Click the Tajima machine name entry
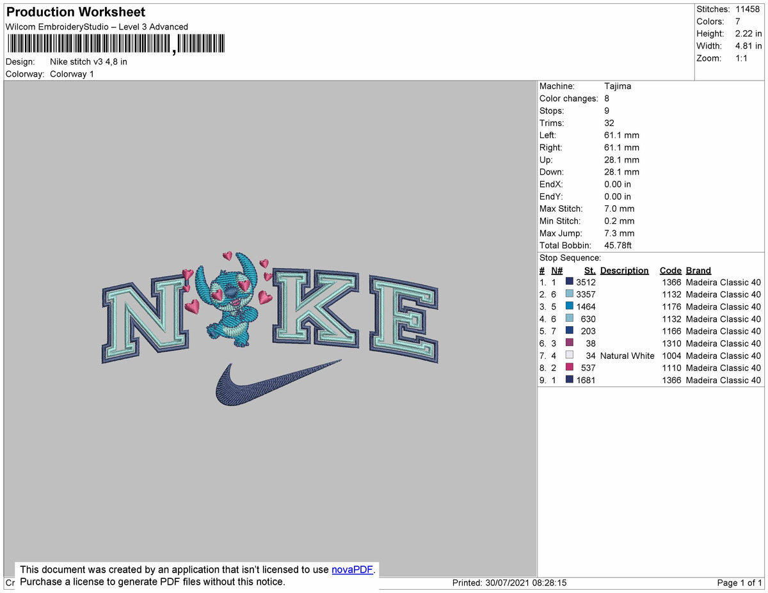Screen dimensions: 768x593 click(x=618, y=86)
